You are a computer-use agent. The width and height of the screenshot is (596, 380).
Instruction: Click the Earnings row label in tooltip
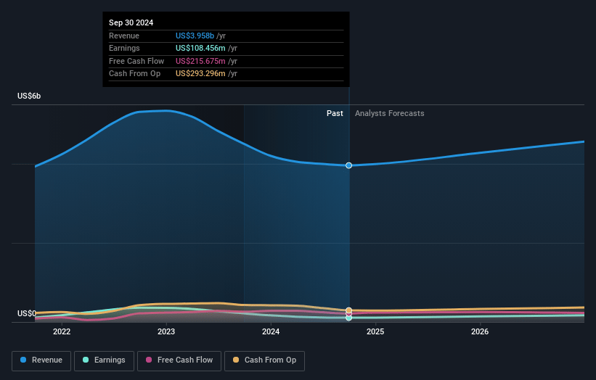tap(124, 48)
